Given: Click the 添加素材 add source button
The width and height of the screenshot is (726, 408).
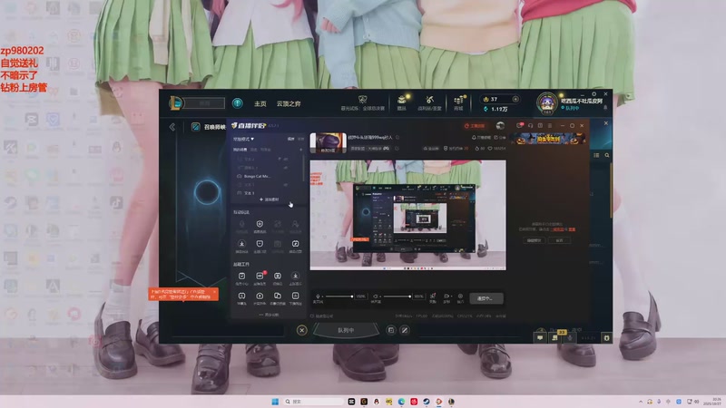Looking at the screenshot, I should pyautogui.click(x=269, y=199).
